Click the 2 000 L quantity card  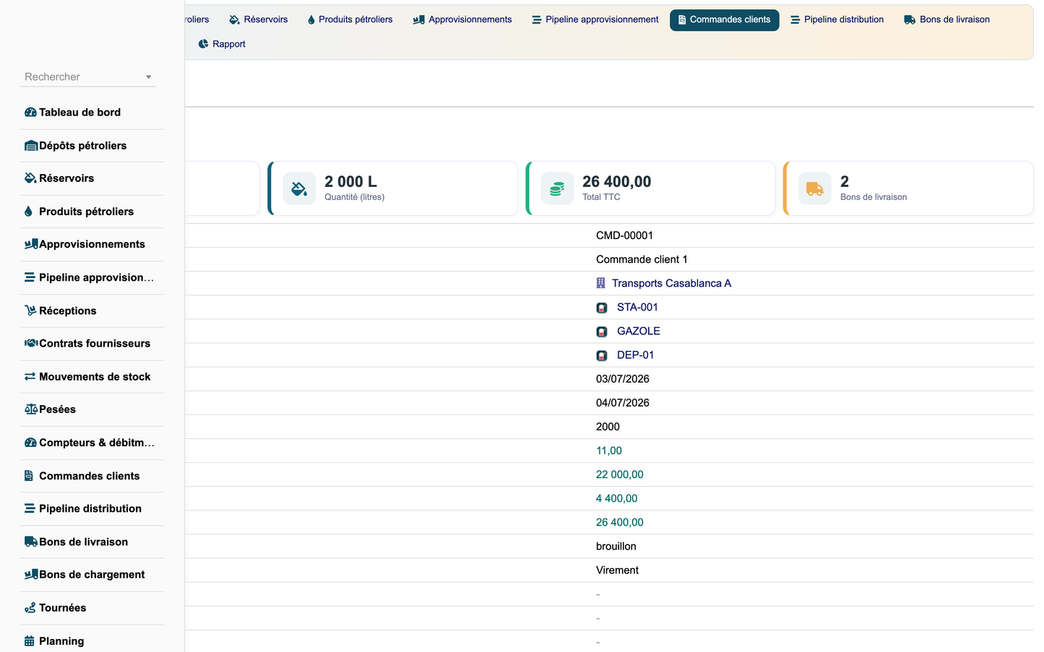[x=393, y=188]
